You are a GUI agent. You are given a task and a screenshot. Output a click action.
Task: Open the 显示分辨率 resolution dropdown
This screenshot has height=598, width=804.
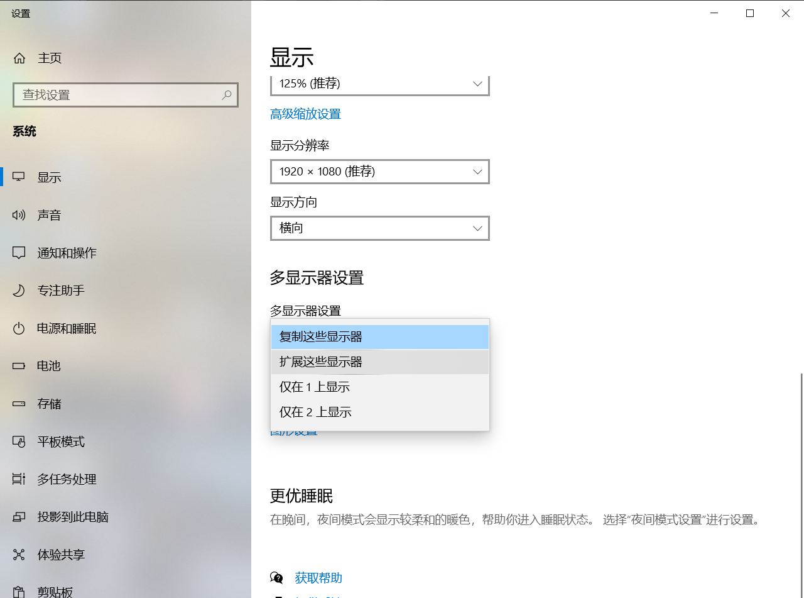(x=379, y=171)
